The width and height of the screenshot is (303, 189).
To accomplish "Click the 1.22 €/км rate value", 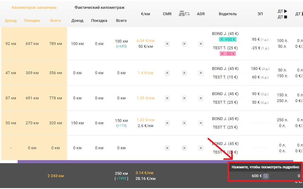I will (146, 120).
